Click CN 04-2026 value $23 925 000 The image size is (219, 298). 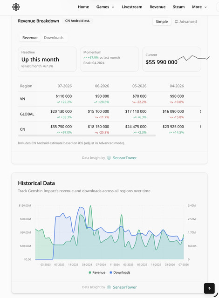click(173, 127)
